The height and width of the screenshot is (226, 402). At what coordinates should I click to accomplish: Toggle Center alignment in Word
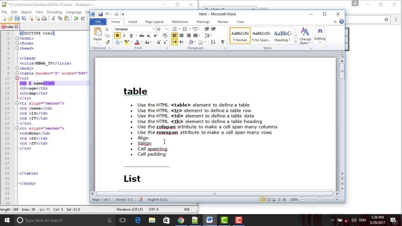click(x=182, y=35)
